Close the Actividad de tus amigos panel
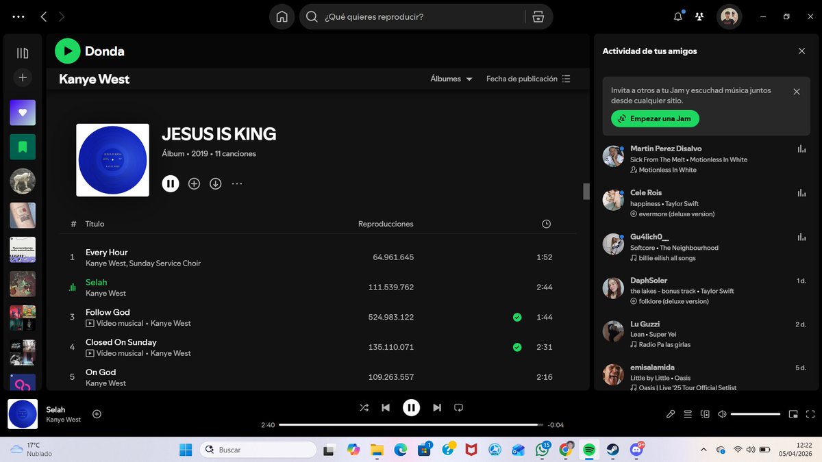 [x=802, y=51]
